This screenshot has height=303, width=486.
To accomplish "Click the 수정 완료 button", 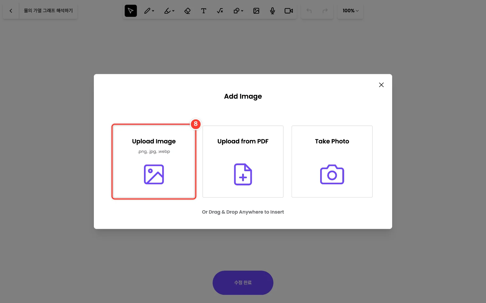I will [x=243, y=283].
